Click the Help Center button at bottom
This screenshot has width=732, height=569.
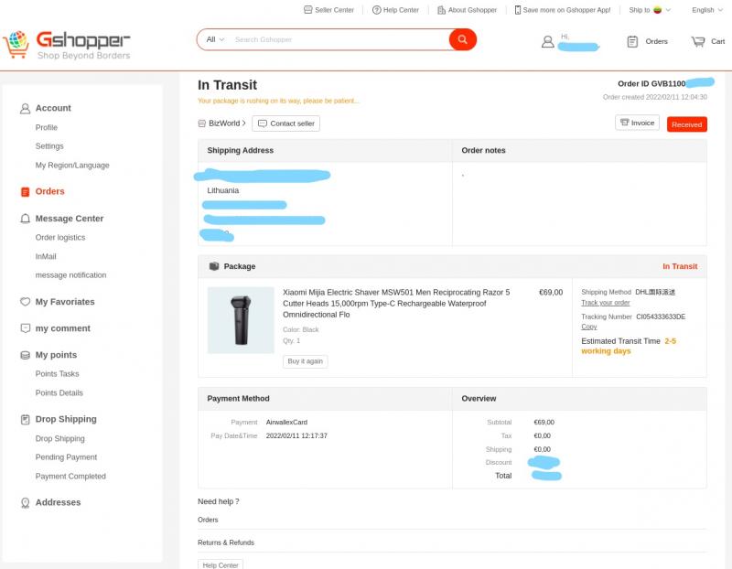point(221,564)
